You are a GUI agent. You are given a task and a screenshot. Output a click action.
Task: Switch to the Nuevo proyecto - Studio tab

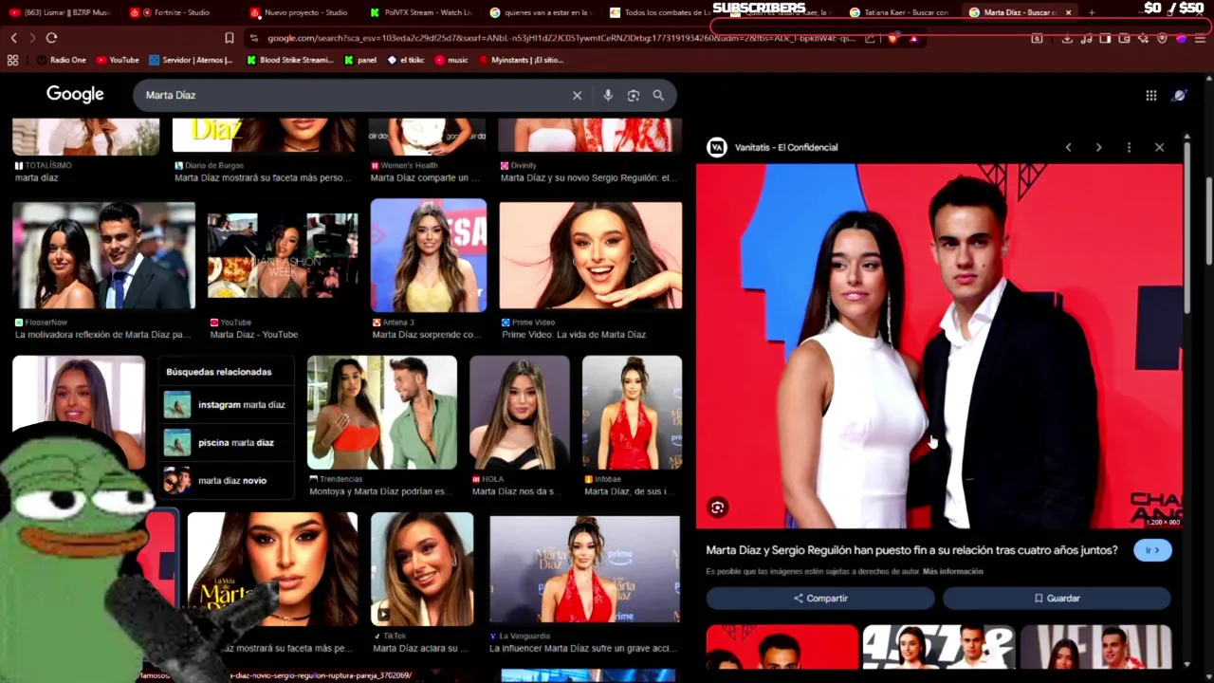[x=298, y=12]
